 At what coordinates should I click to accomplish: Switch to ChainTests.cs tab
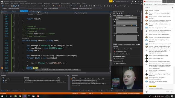tap(4, 11)
